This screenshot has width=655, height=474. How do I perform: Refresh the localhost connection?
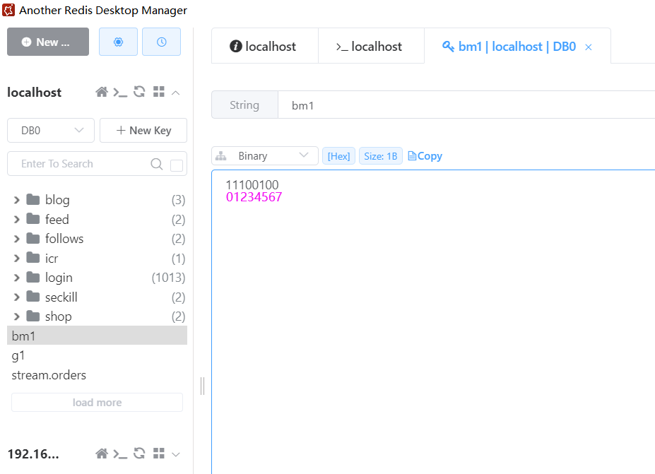[x=139, y=93]
